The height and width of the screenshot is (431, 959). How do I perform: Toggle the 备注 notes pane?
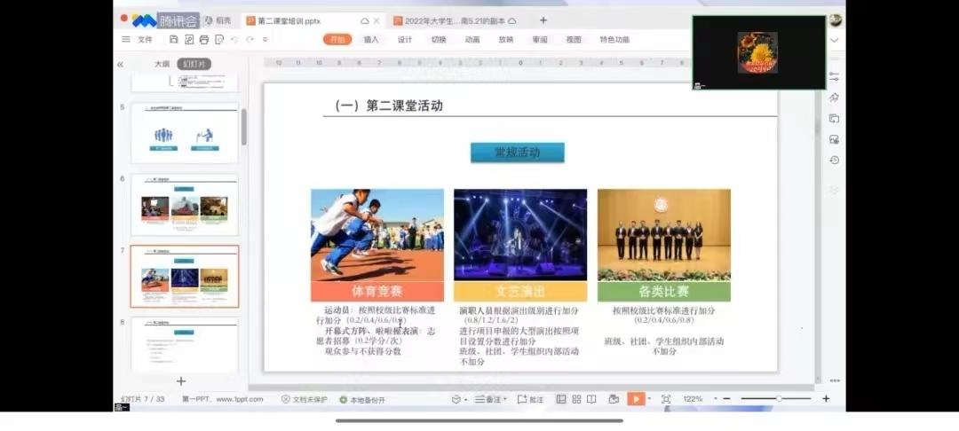pyautogui.click(x=490, y=399)
